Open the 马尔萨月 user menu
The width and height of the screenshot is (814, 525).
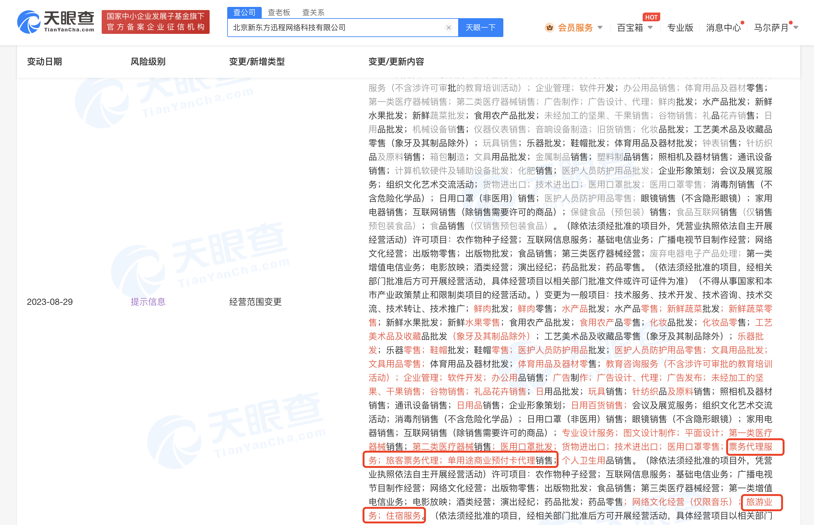point(771,28)
